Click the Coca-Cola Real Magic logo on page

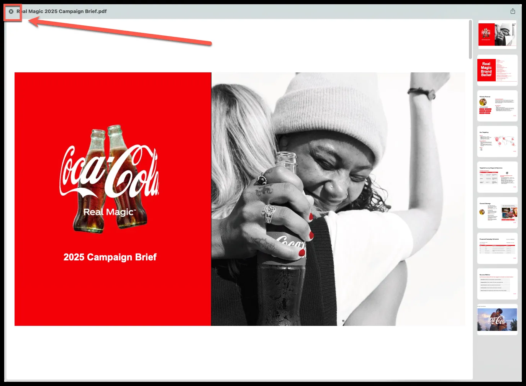[x=109, y=179]
